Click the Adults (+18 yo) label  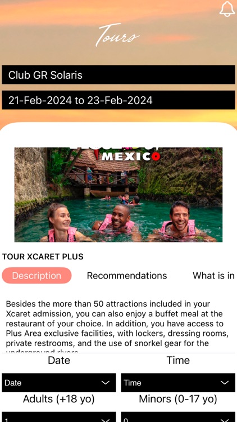pos(59,399)
